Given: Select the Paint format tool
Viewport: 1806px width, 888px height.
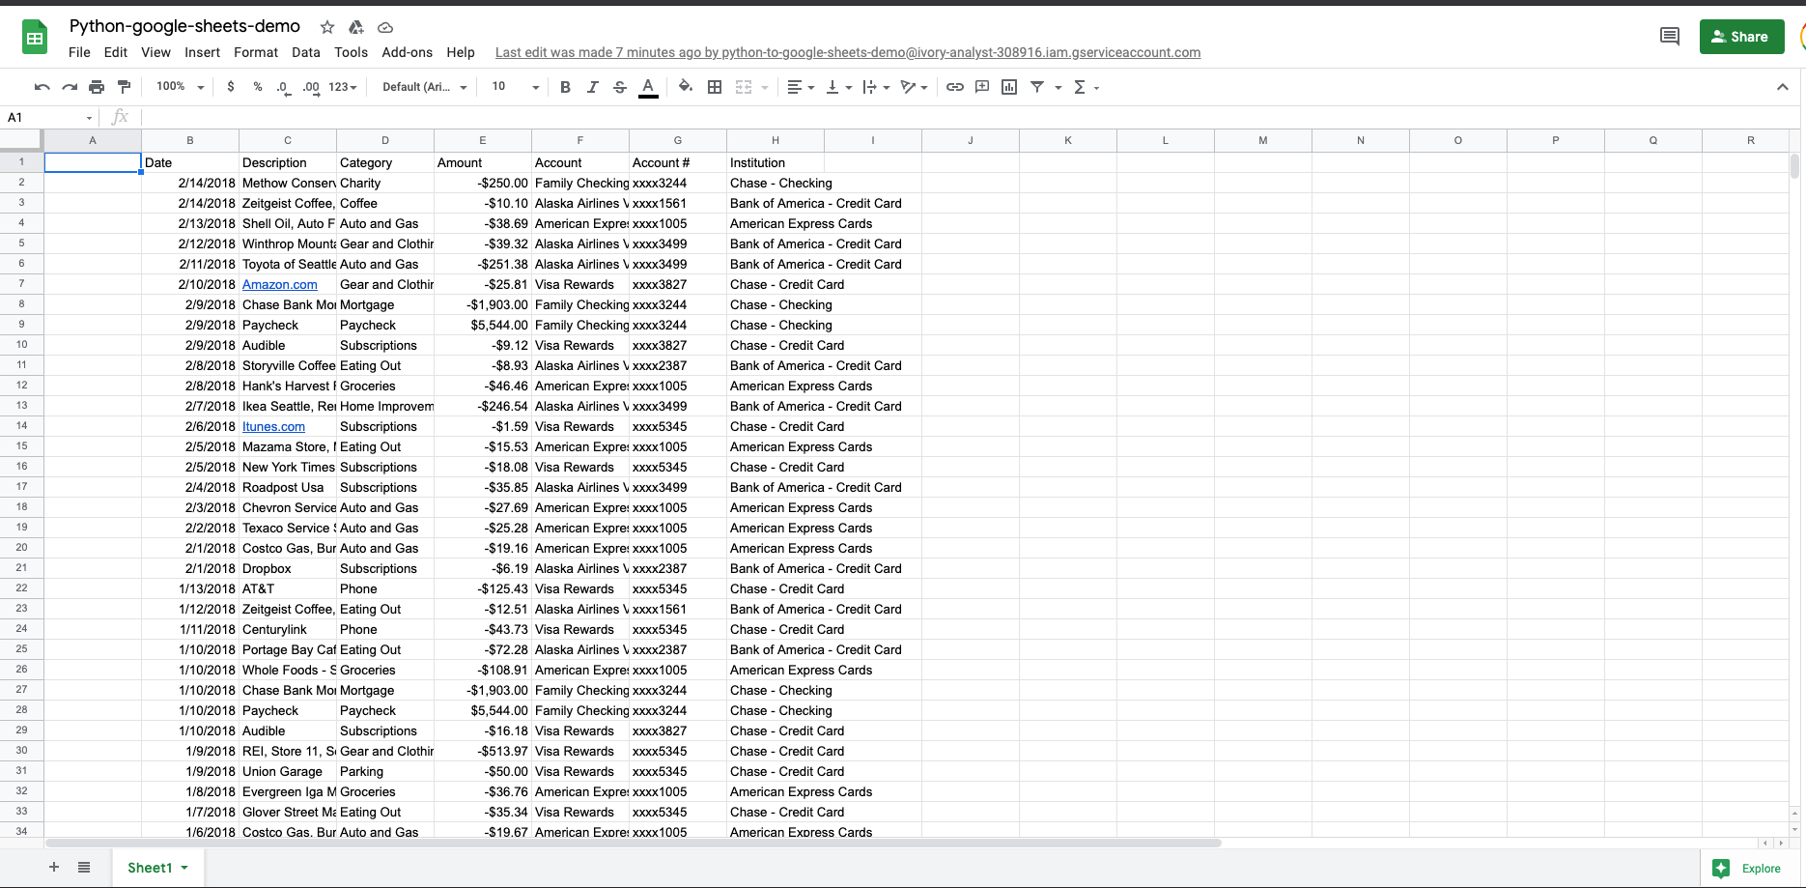Looking at the screenshot, I should click(x=124, y=87).
